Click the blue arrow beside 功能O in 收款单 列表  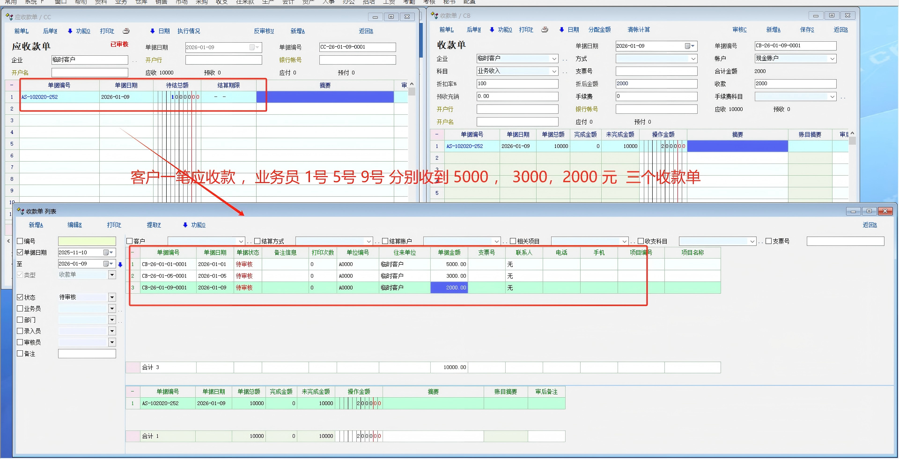[x=185, y=225]
